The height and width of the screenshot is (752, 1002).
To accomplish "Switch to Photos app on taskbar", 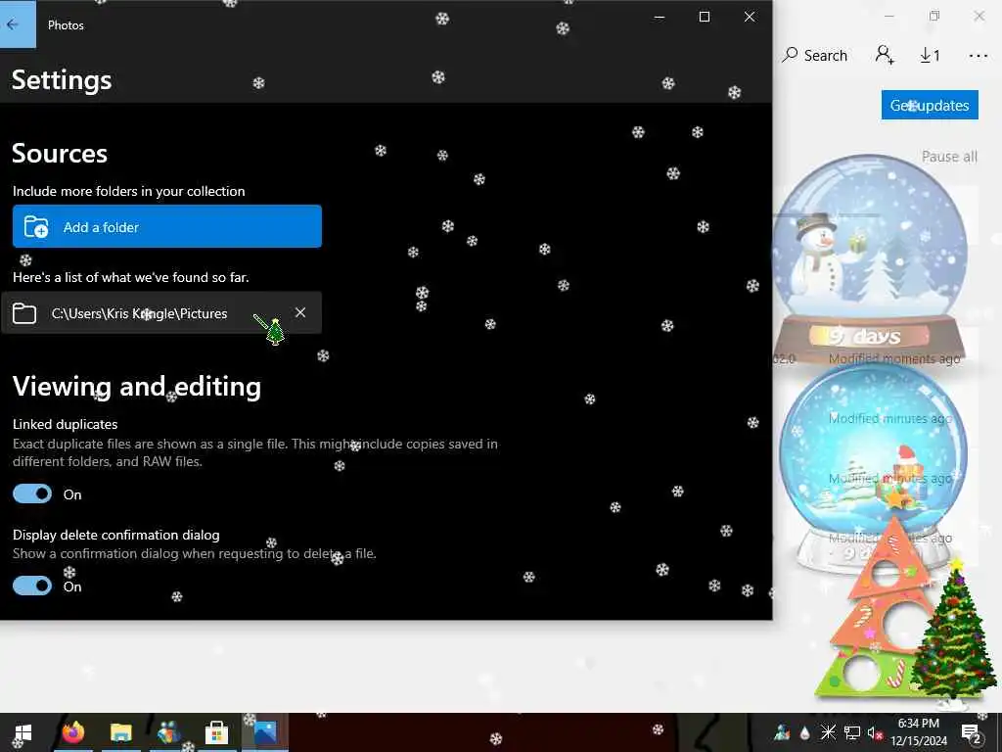I will [265, 732].
